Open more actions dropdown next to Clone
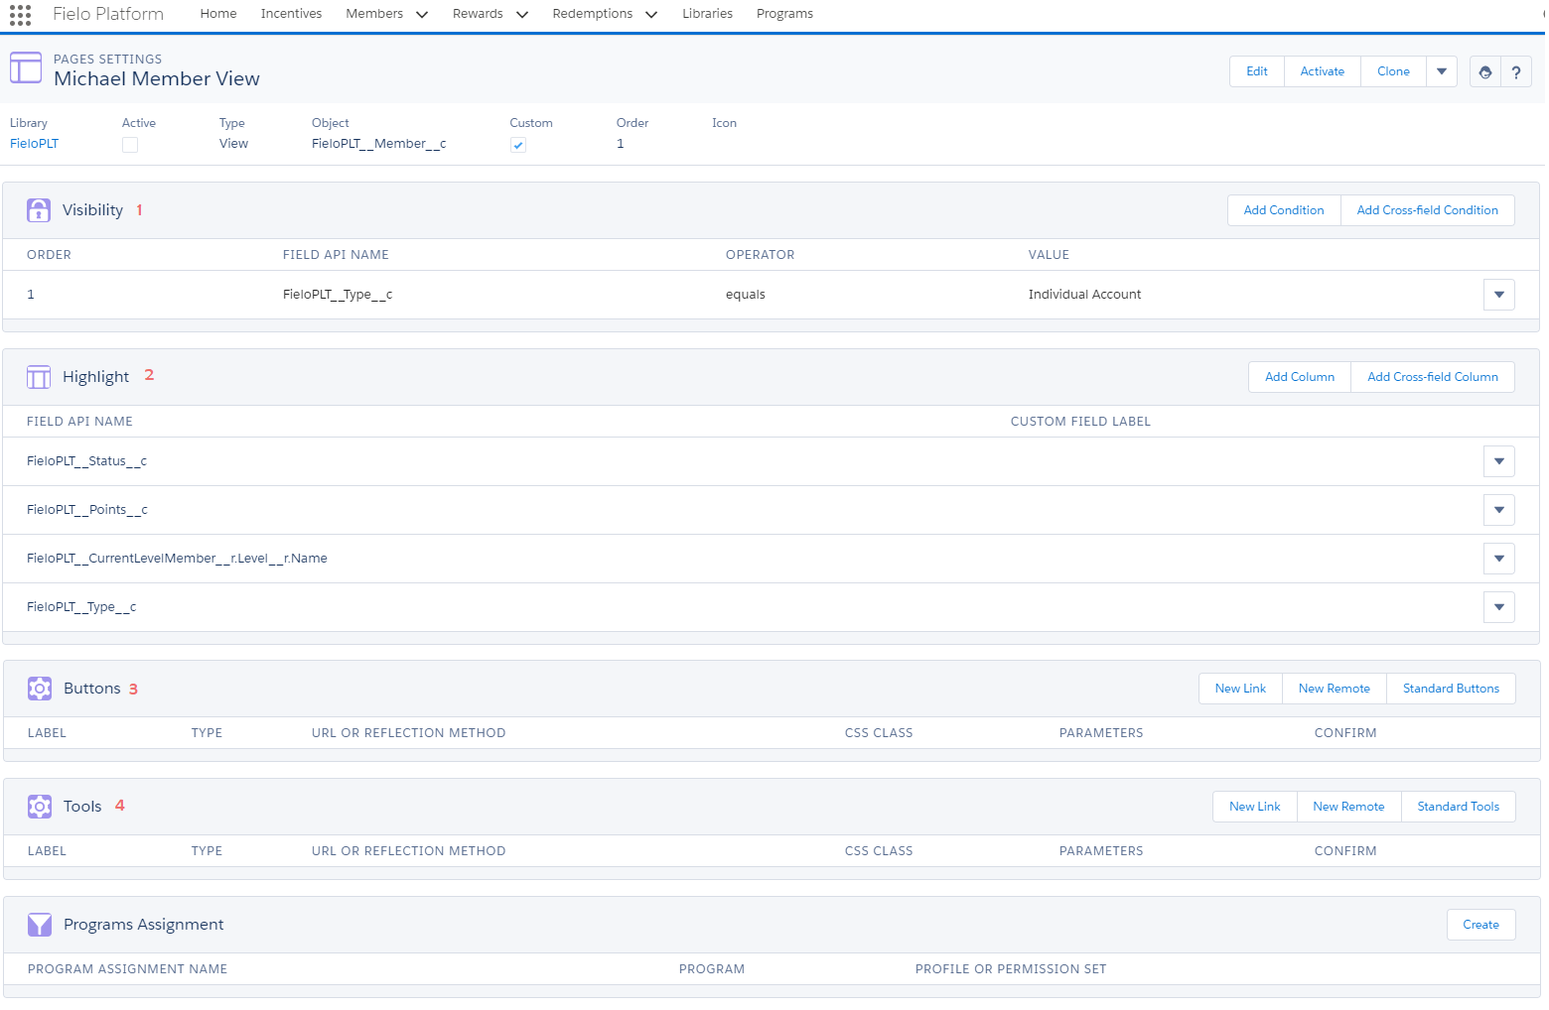This screenshot has width=1549, height=1010. (x=1442, y=71)
